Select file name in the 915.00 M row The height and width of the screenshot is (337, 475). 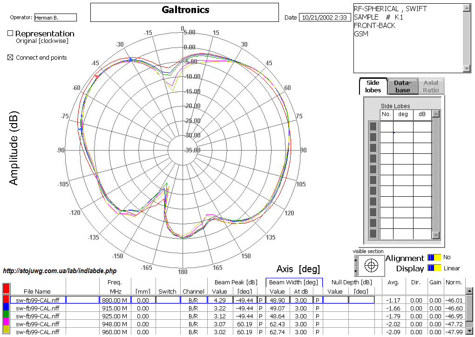point(38,308)
